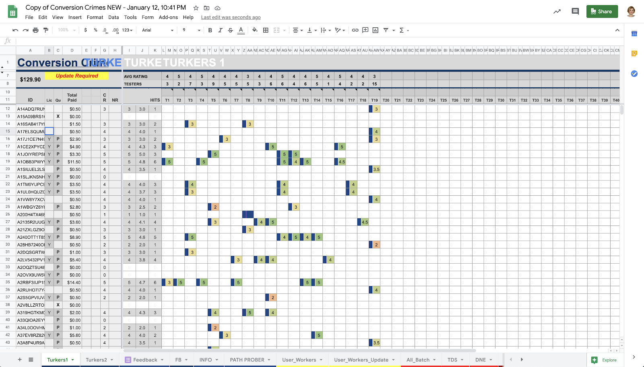Viewport: 644px width, 367px height.
Task: Click Last edit was seconds ago link
Action: 231,17
